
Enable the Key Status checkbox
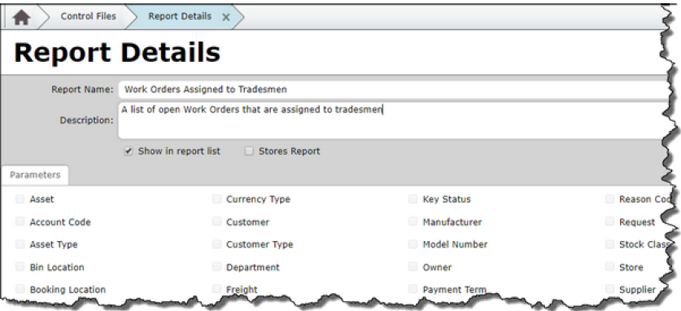(413, 199)
